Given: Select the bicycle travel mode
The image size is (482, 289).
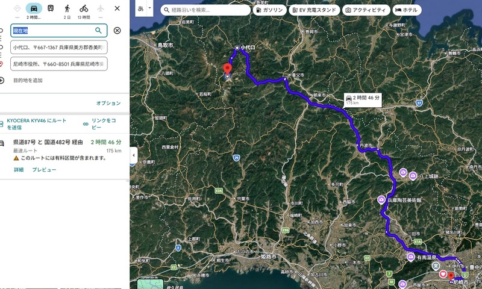Looking at the screenshot, I should pos(84,8).
